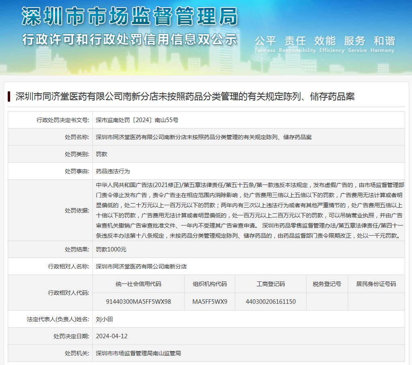Viewport: 412px width, 365px height.
Task: Click the 行政相对人名称 company name value
Action: point(141,266)
